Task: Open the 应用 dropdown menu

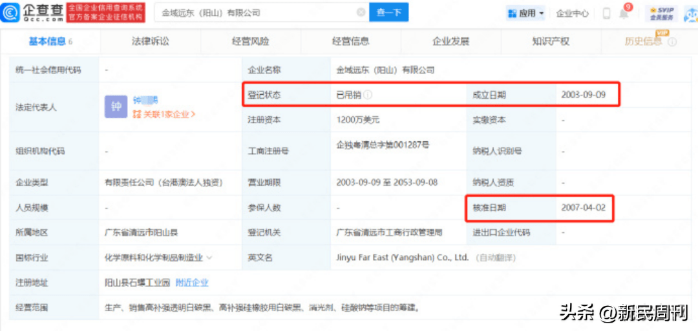Action: [x=525, y=14]
